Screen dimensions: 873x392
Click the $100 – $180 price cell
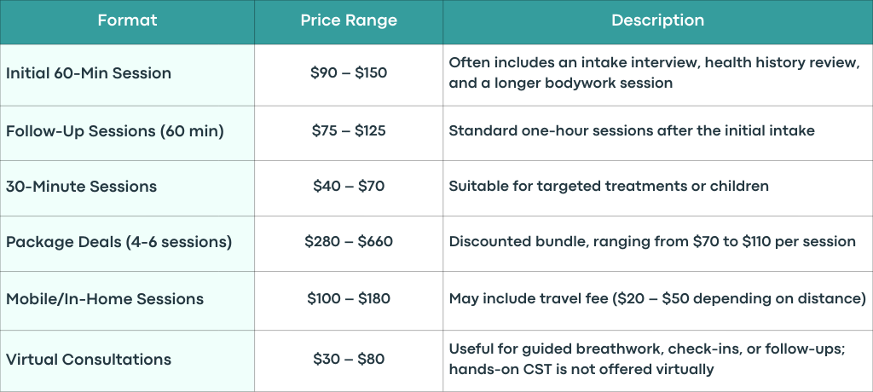click(349, 301)
